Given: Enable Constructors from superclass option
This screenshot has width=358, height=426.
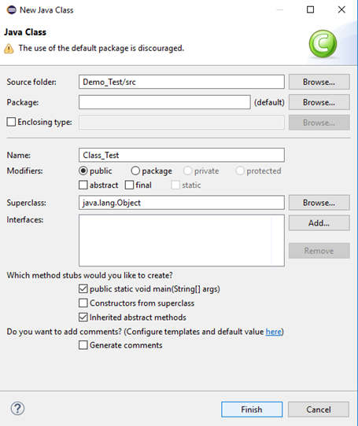Looking at the screenshot, I should (83, 303).
